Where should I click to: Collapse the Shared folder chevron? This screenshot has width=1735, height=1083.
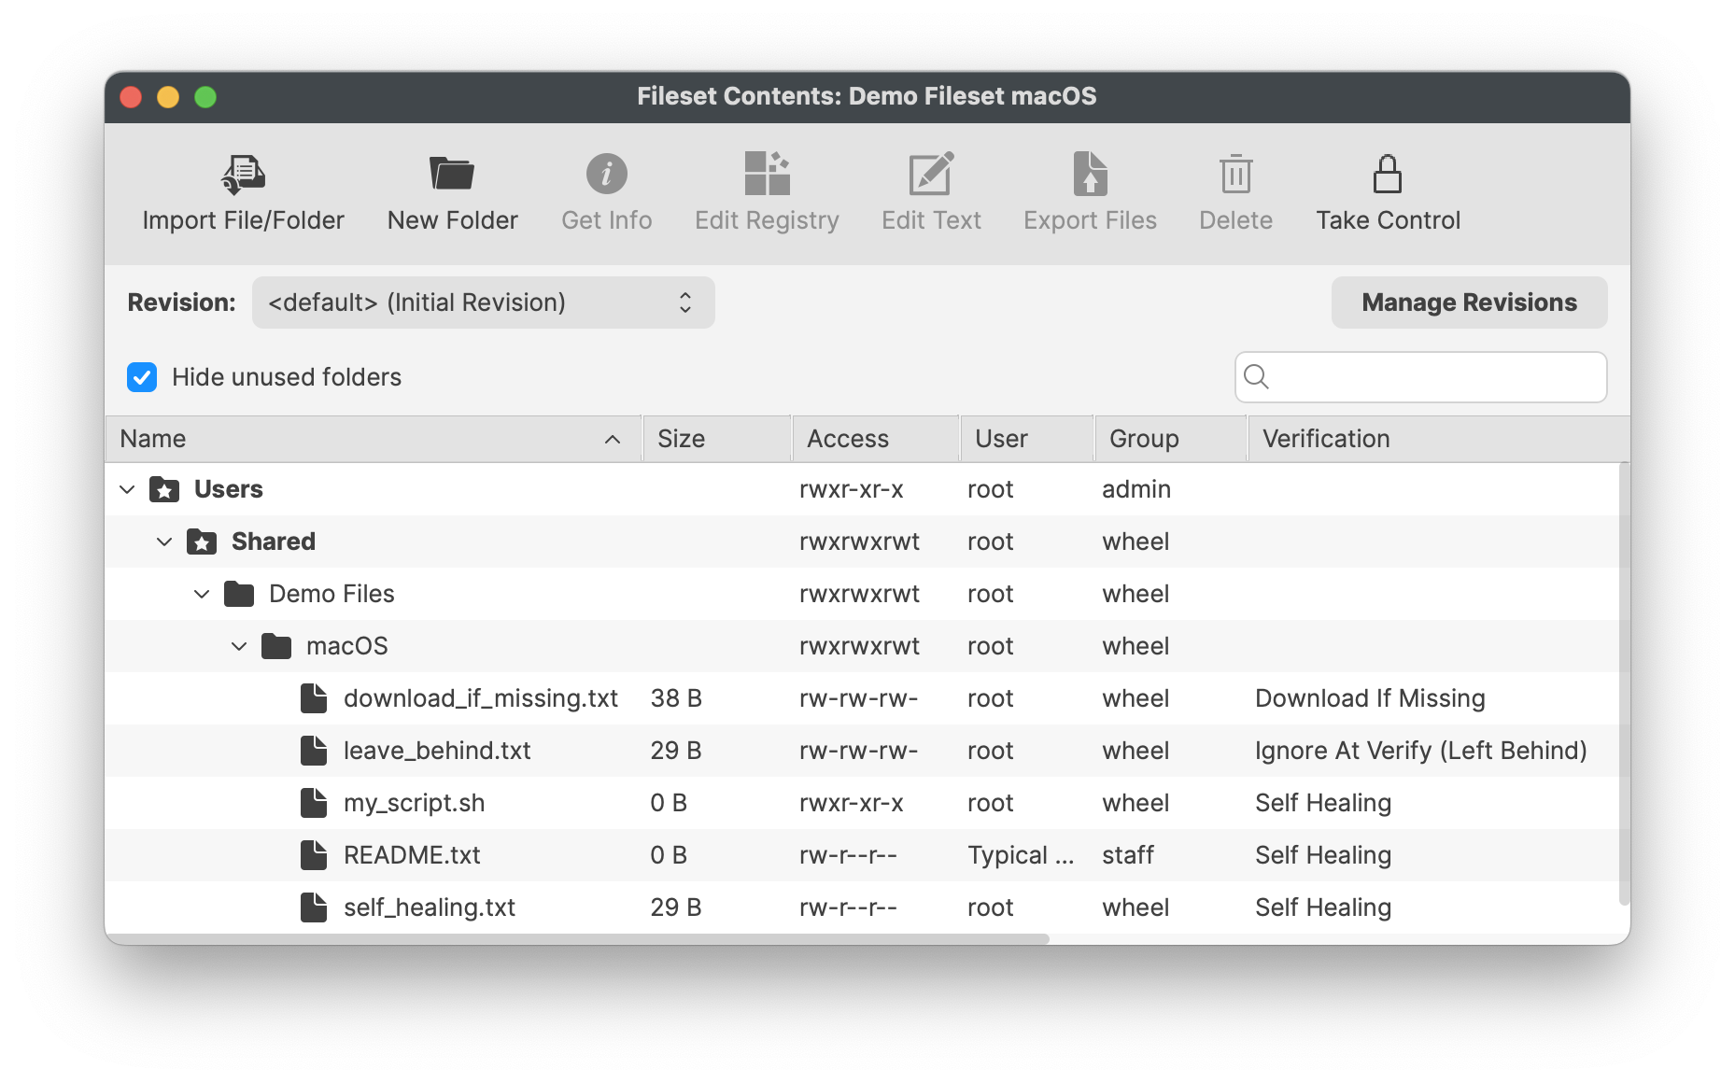[164, 541]
